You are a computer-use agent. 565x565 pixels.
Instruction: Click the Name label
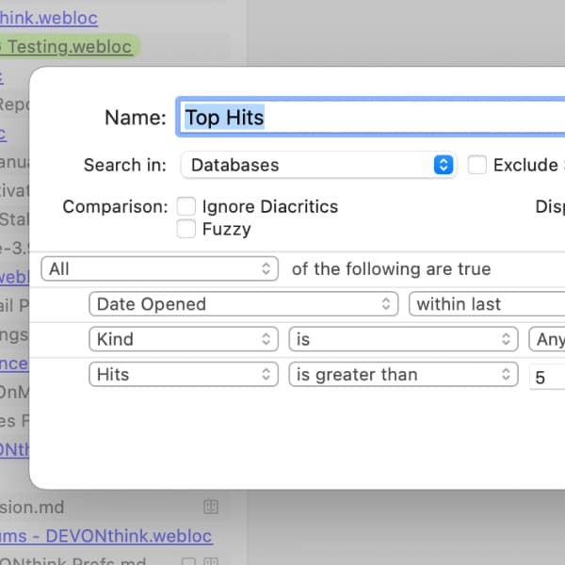coord(136,118)
